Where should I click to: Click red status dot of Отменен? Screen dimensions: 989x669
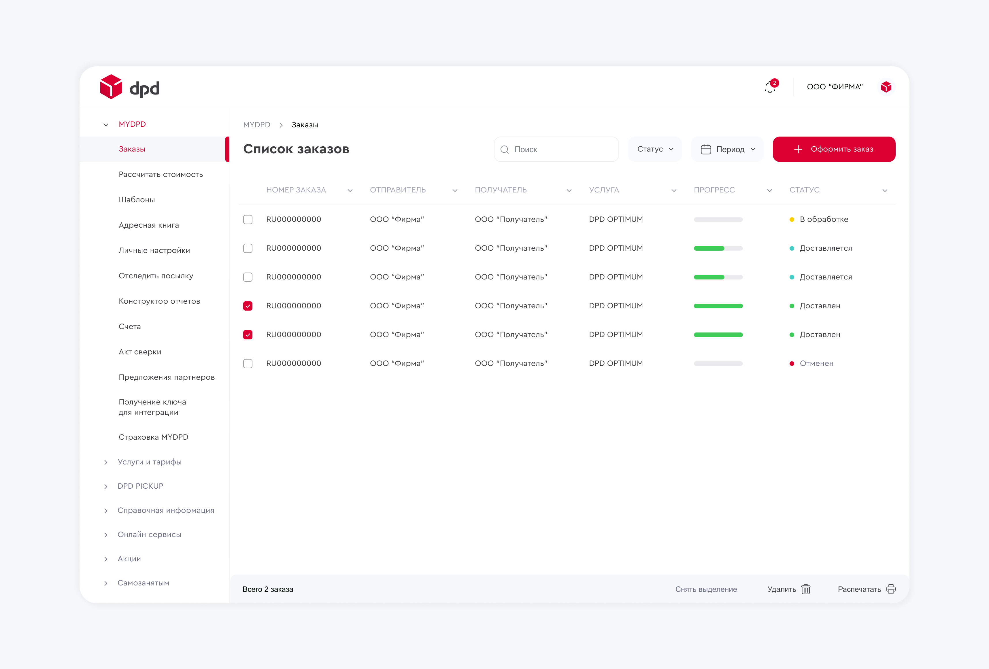click(792, 363)
